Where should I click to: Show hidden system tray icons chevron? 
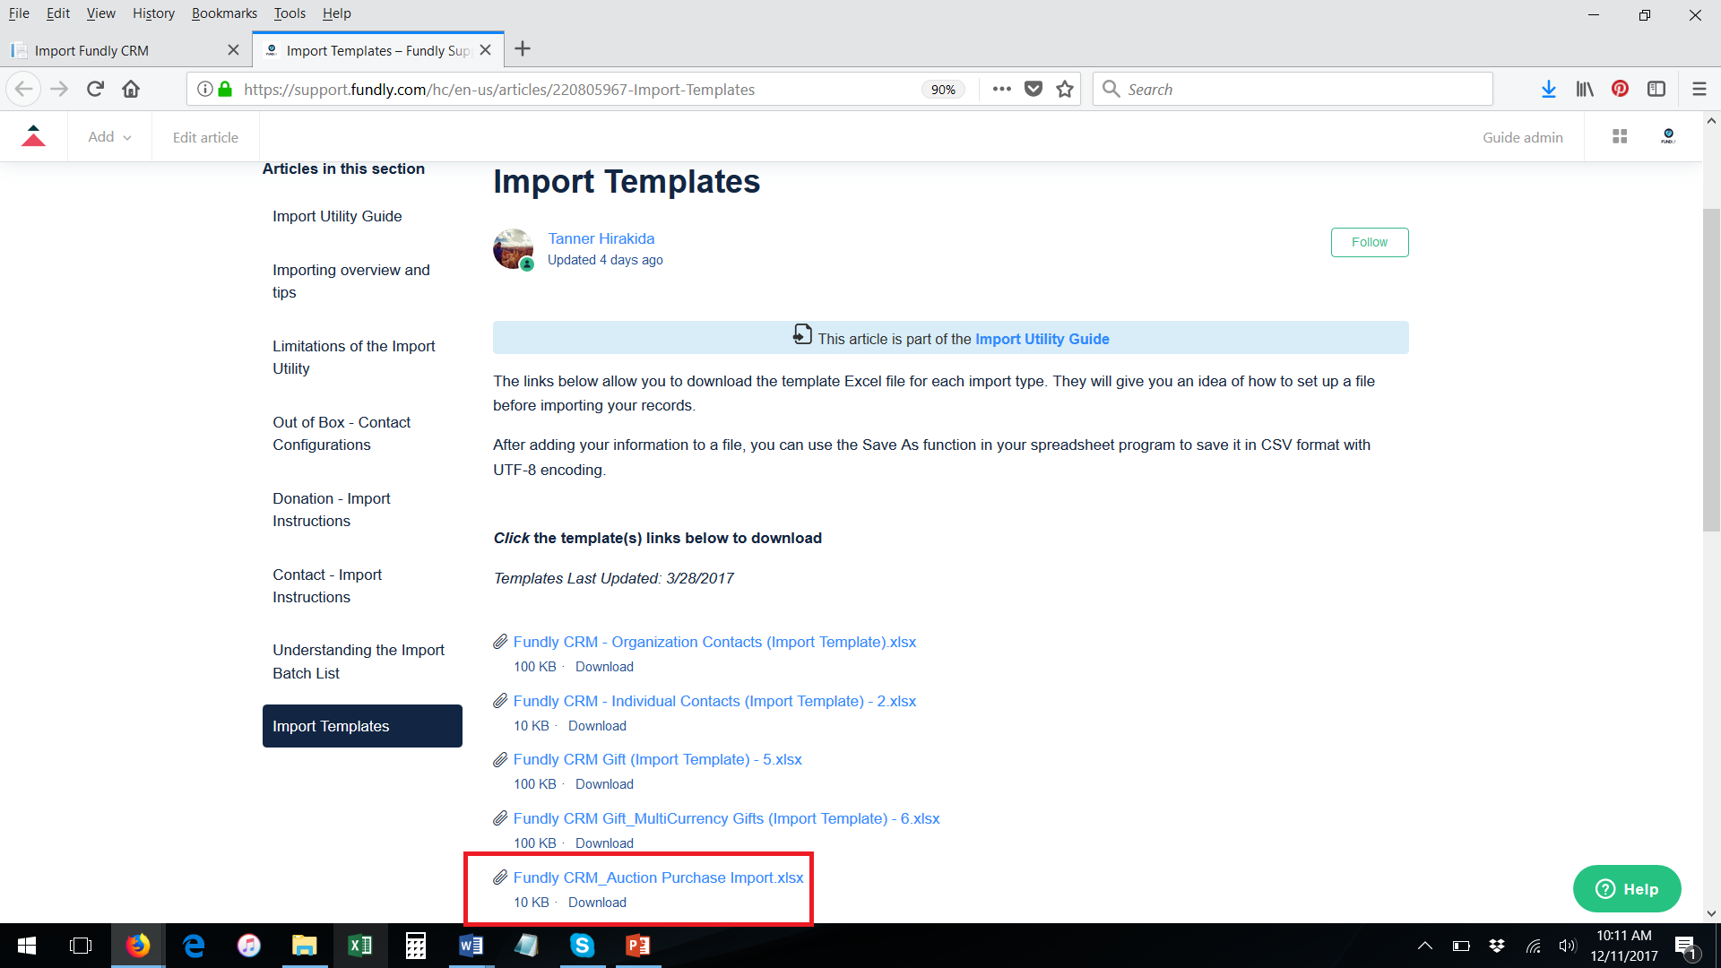pos(1424,946)
